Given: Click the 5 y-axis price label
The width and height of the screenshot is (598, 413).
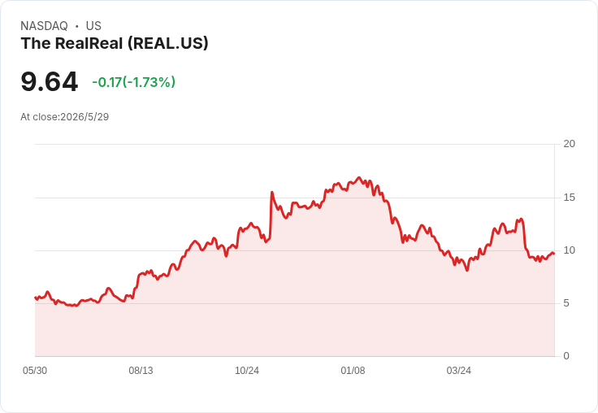Looking at the screenshot, I should pos(566,303).
